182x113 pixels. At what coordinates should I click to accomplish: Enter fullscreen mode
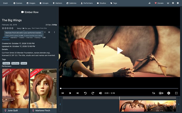coord(176,93)
